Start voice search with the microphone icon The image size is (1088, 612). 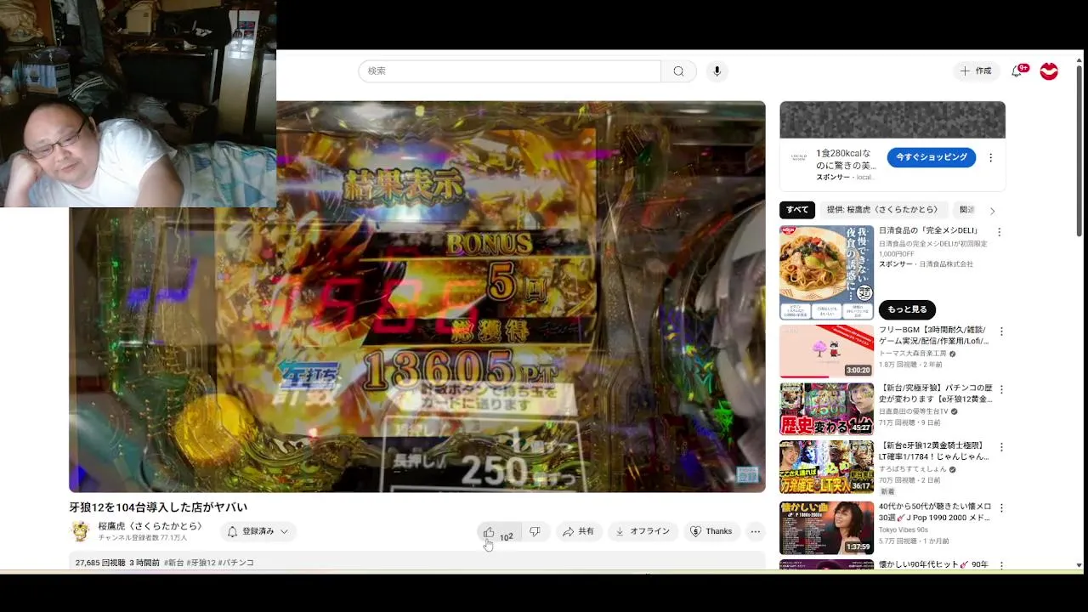(717, 71)
